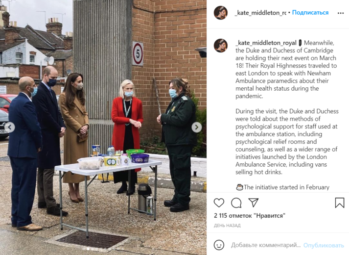
Task: Share post via paper plane icon
Action: click(253, 203)
